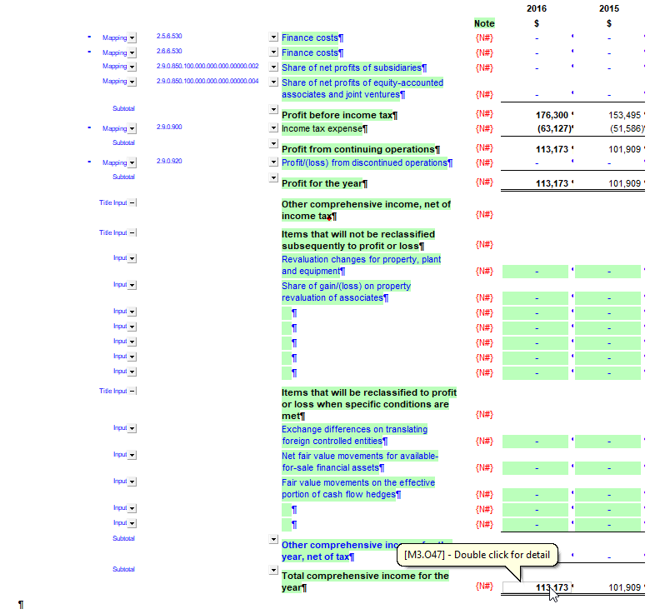Open Input dropdown for Exchange differences row
The width and height of the screenshot is (650, 614).
pyautogui.click(x=132, y=428)
